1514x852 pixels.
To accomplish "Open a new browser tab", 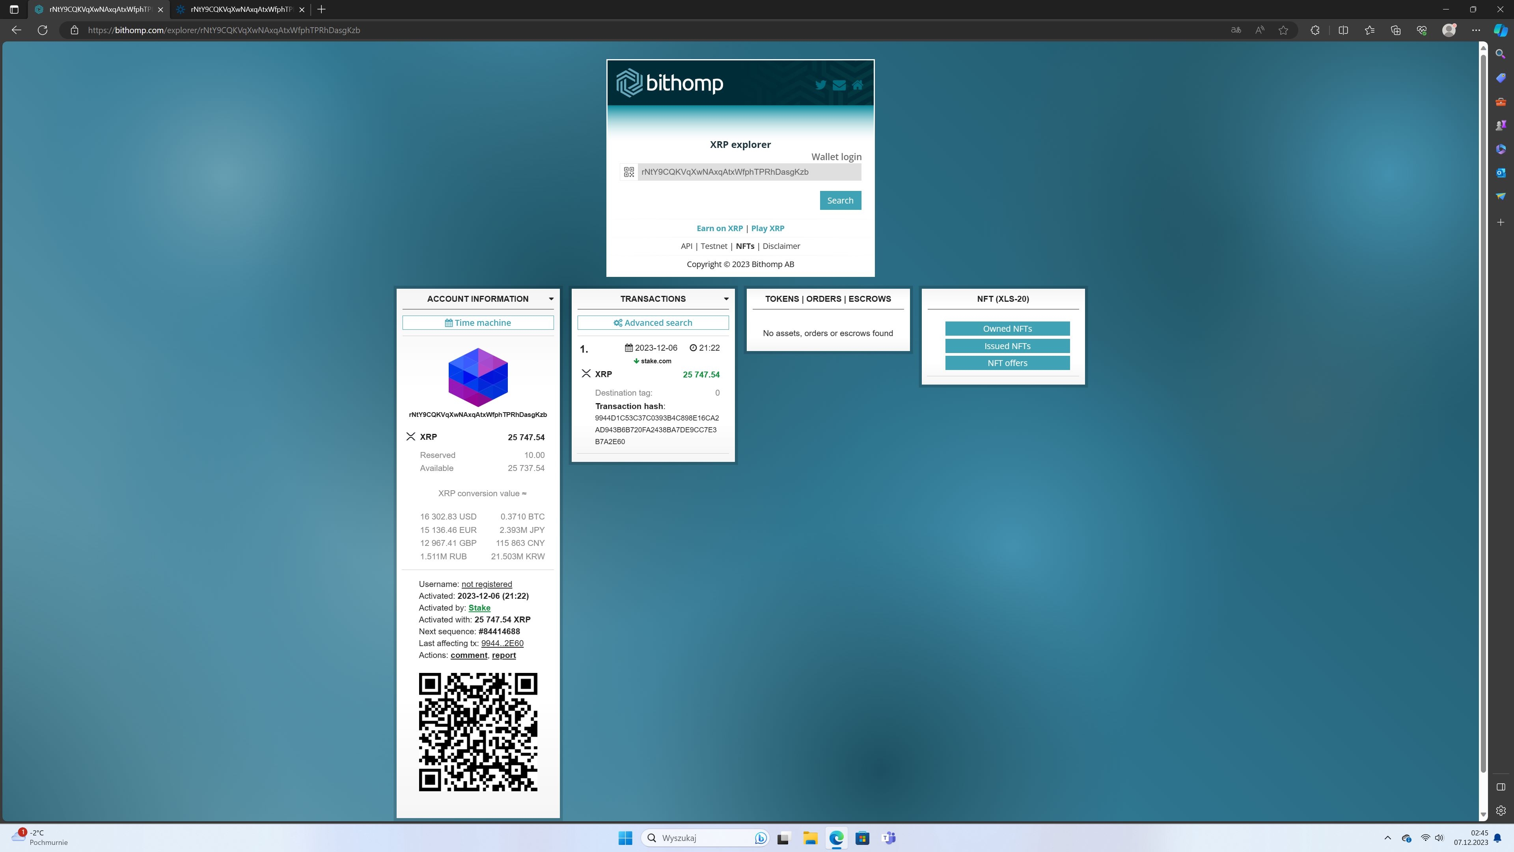I will (x=321, y=9).
